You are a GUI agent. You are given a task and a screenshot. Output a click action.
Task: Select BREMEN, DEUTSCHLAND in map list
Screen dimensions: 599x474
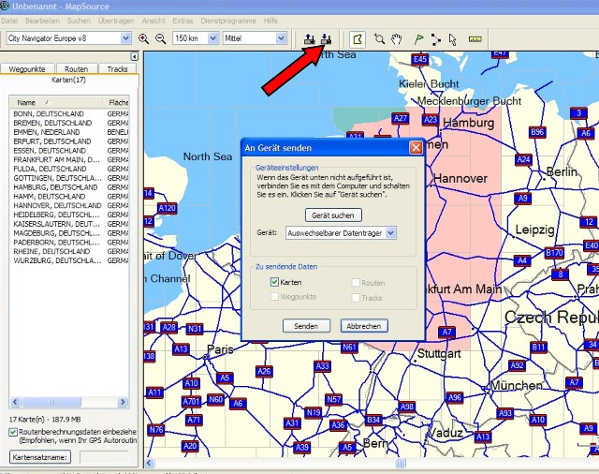pos(52,123)
